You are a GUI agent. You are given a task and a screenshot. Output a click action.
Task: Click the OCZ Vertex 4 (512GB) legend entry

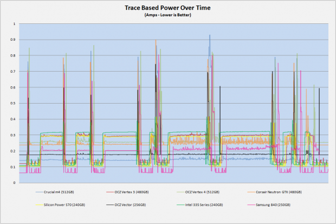[198, 192]
